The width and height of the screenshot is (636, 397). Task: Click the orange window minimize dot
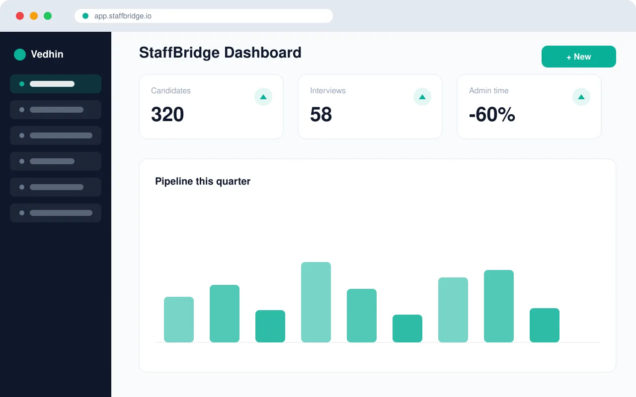[34, 16]
